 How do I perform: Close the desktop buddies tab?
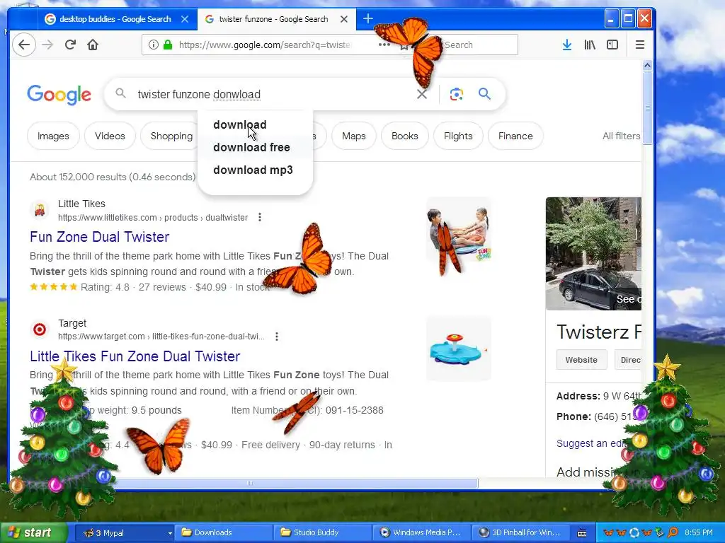tap(185, 19)
